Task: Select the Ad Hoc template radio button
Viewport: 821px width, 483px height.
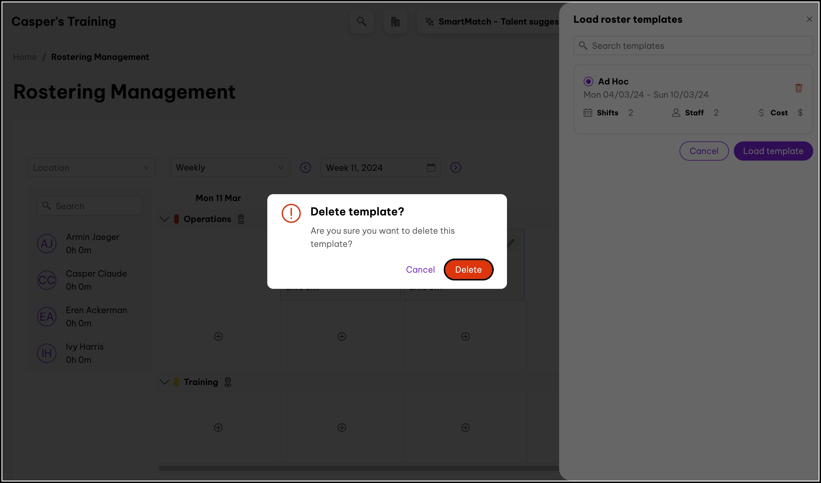Action: [588, 81]
